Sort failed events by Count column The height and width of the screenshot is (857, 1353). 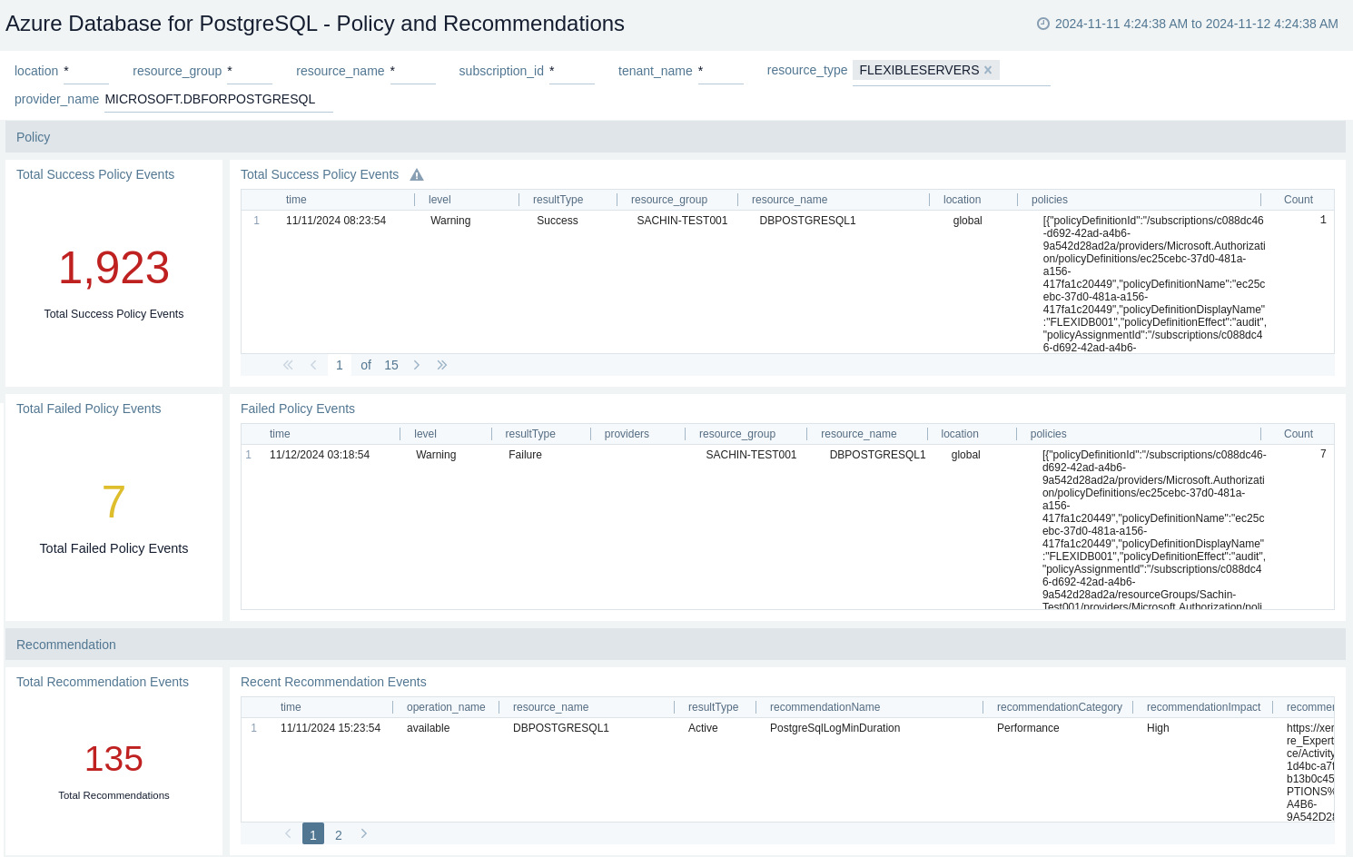pyautogui.click(x=1299, y=434)
